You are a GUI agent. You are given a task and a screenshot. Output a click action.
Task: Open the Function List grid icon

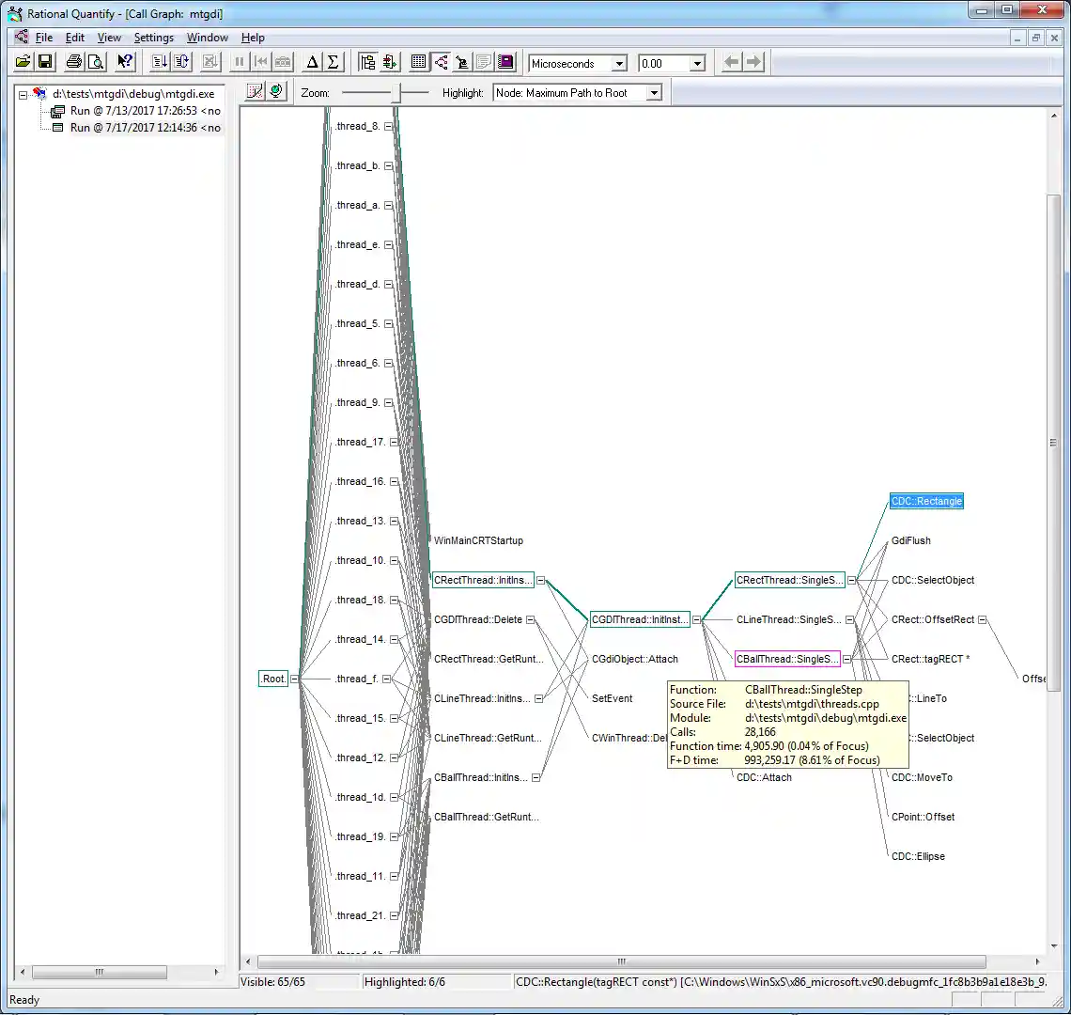tap(419, 63)
